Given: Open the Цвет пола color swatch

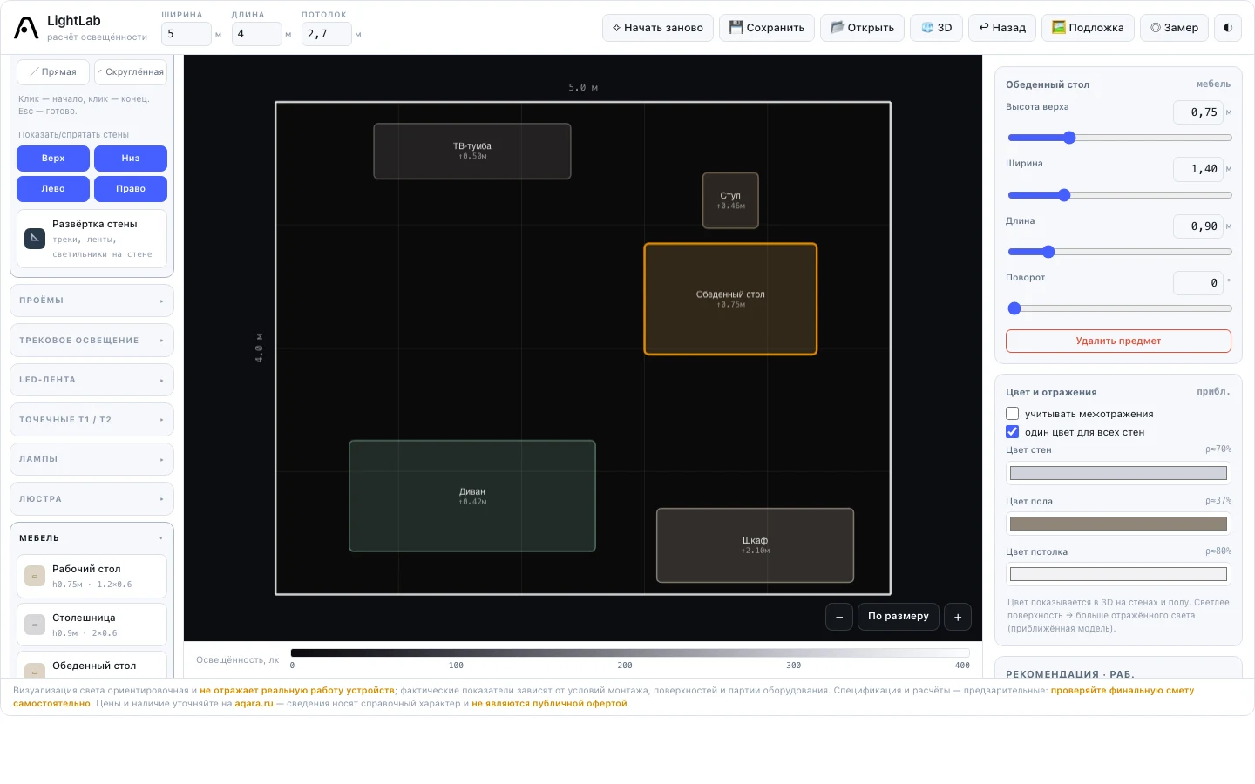Looking at the screenshot, I should click(x=1118, y=524).
